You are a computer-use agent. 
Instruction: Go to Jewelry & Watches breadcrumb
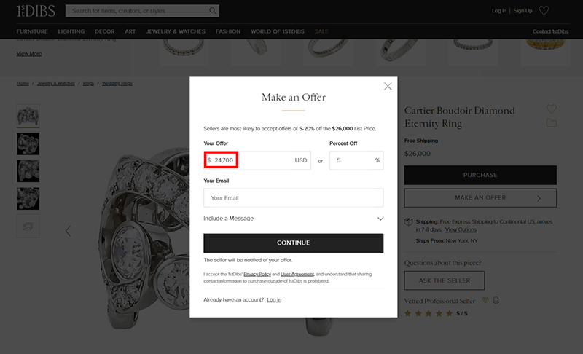click(56, 83)
